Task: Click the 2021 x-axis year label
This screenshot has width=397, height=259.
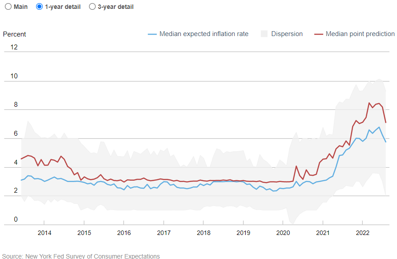Action: 323,233
